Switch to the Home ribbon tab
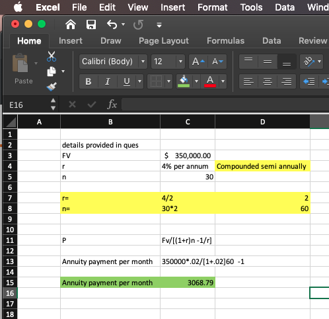 [29, 41]
